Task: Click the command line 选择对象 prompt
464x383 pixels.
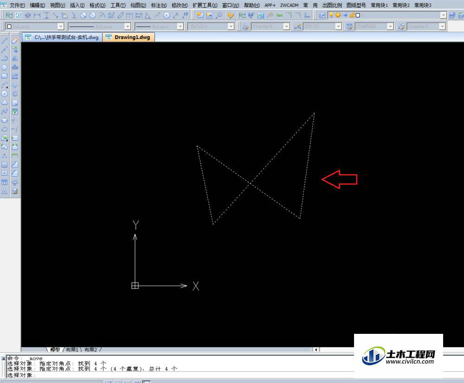Action: tap(21, 375)
